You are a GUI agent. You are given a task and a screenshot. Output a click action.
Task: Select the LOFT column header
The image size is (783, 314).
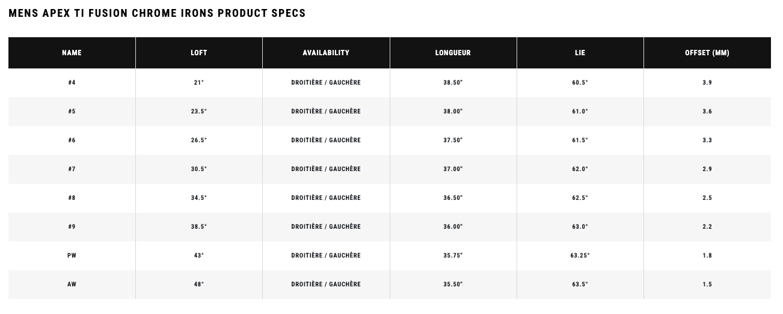pos(199,53)
